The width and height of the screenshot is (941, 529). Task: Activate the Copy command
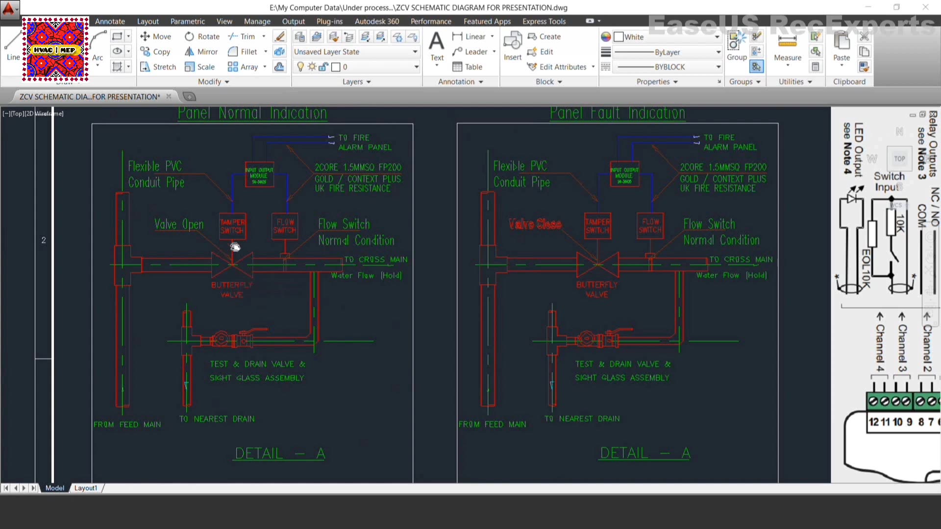coord(155,51)
